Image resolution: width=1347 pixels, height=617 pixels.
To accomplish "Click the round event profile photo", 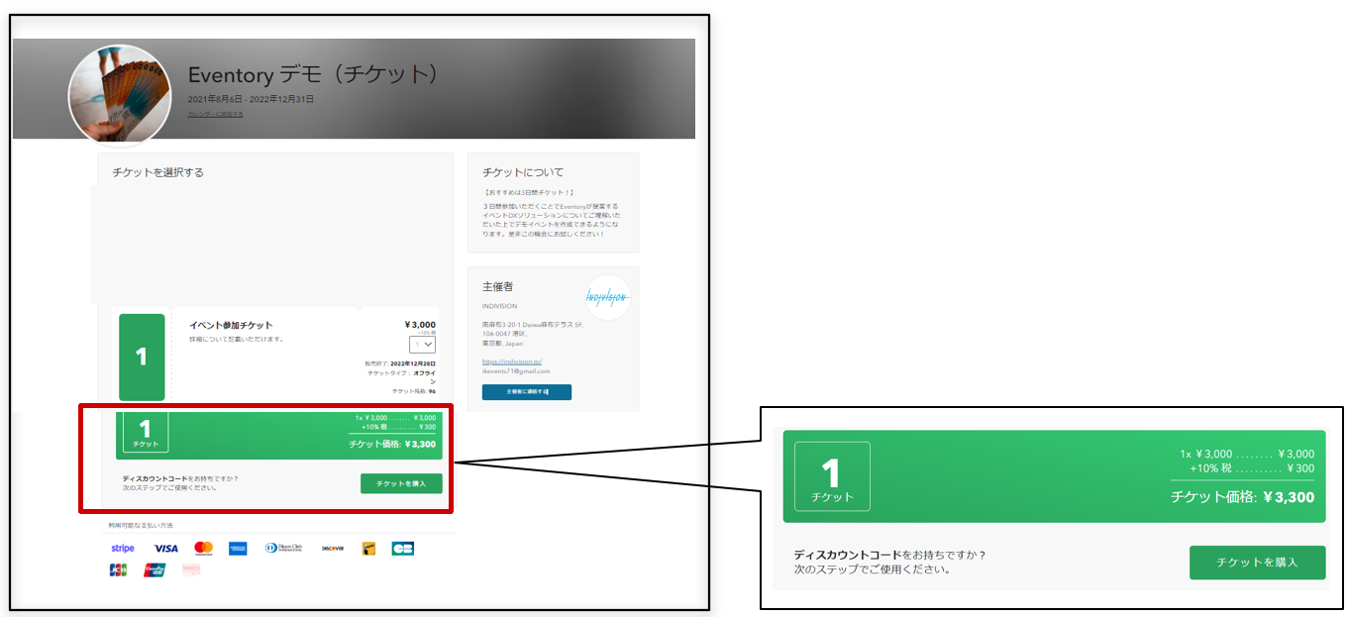I will coord(119,95).
